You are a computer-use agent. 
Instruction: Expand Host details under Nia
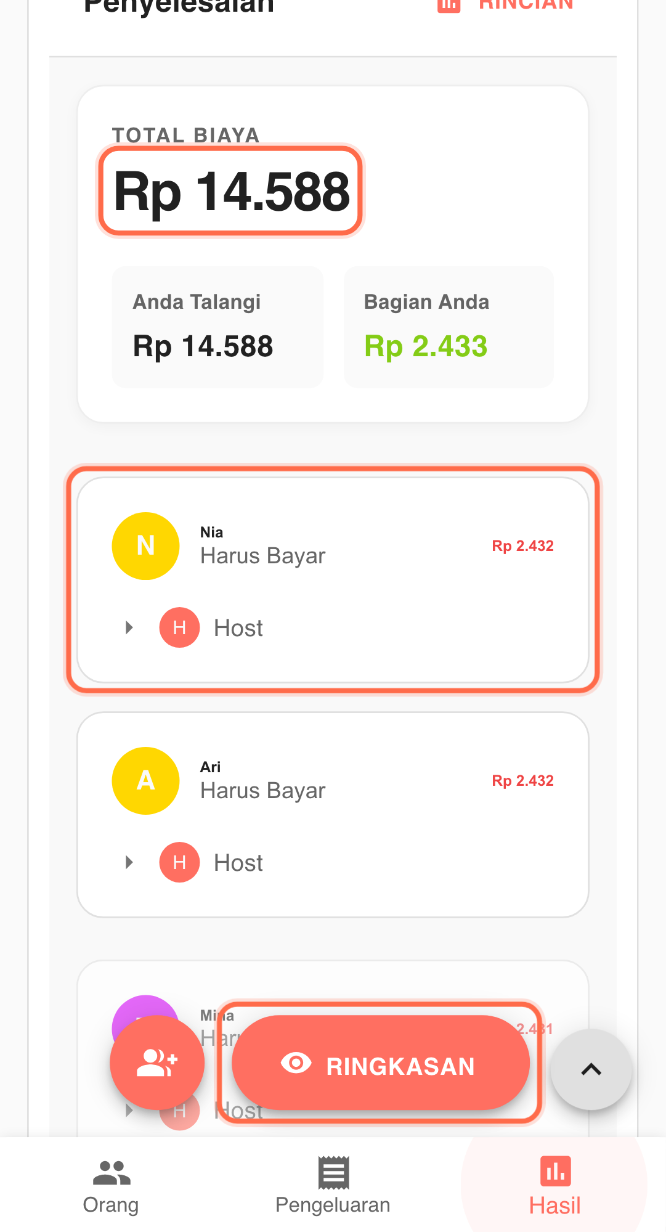129,627
